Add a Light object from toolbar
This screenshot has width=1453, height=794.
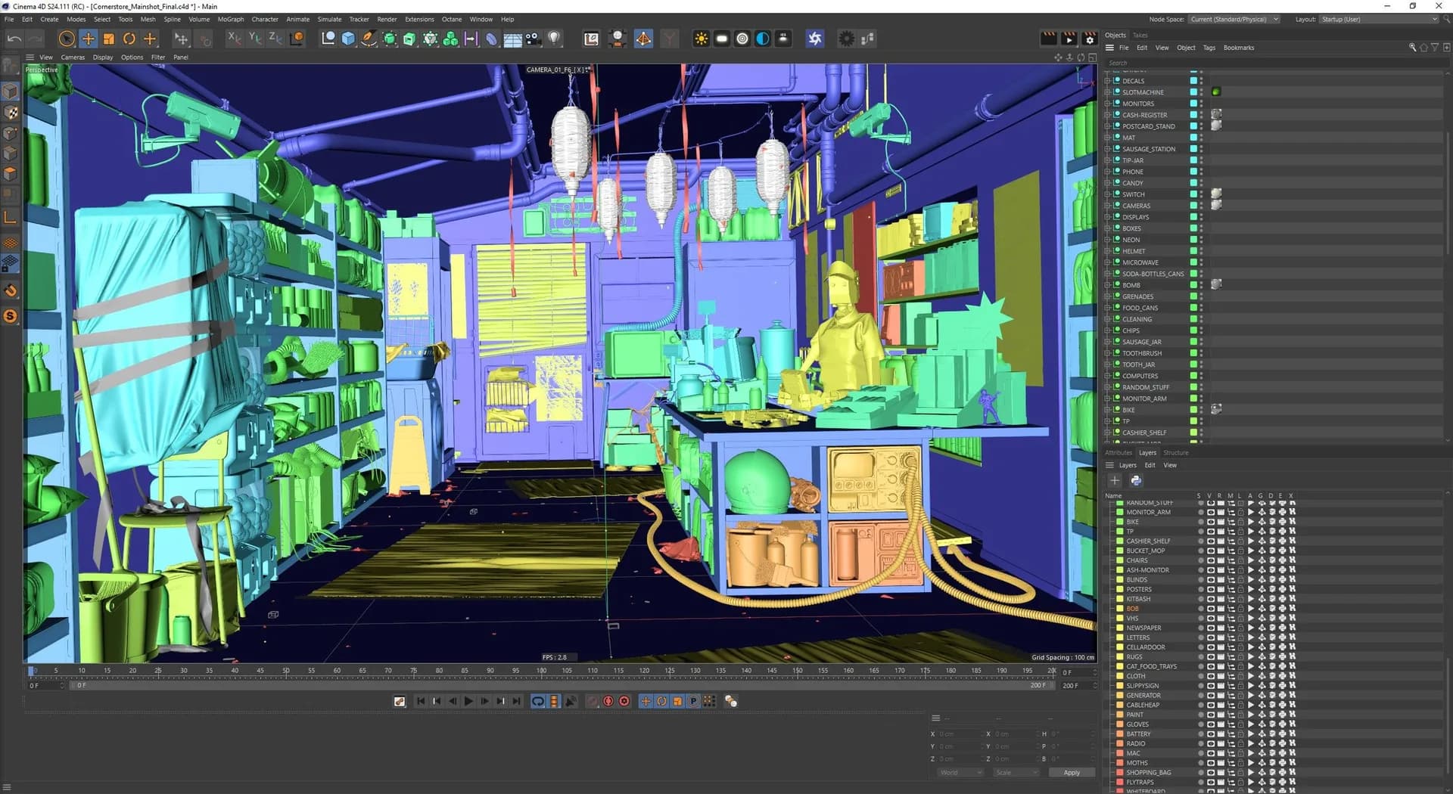554,39
